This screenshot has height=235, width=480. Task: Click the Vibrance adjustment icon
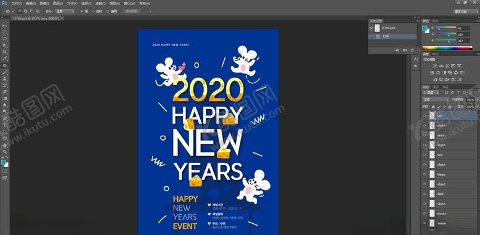click(x=459, y=66)
